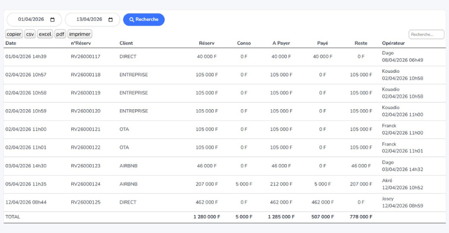Image resolution: width=449 pixels, height=233 pixels.
Task: Open the end date calendar picker icon
Action: click(111, 20)
